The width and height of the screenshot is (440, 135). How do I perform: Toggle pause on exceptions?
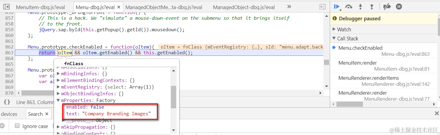399,6
